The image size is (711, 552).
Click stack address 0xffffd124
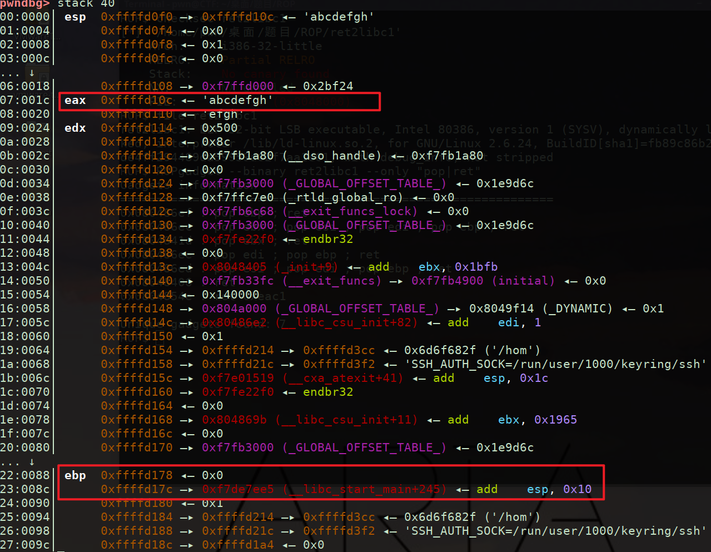(x=137, y=184)
